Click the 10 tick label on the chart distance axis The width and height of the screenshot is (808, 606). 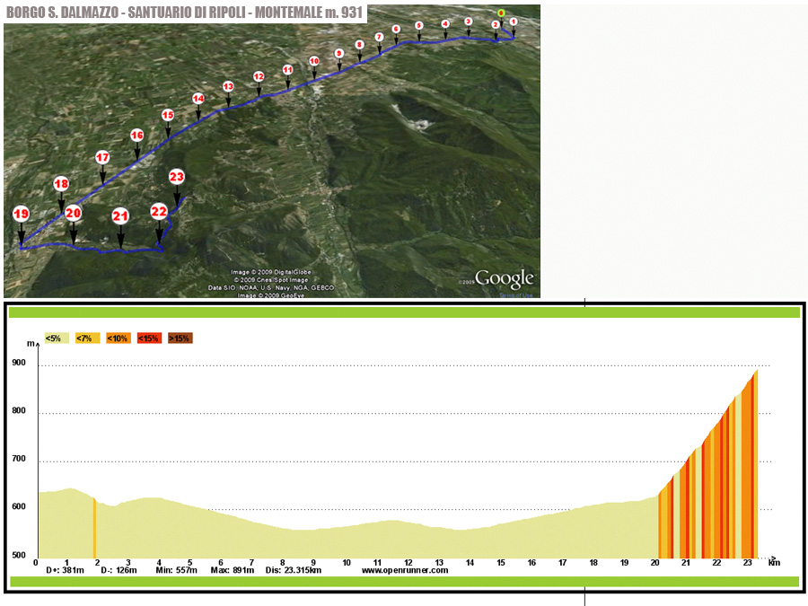tap(347, 563)
